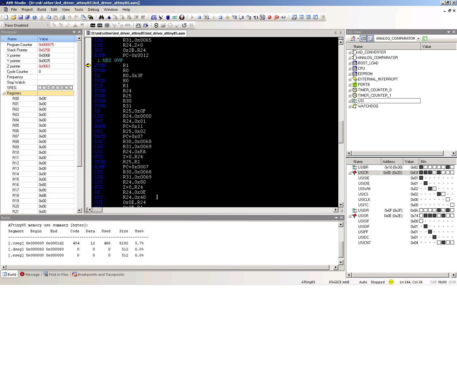Open the Trace Disabled dropdown

tap(48, 25)
